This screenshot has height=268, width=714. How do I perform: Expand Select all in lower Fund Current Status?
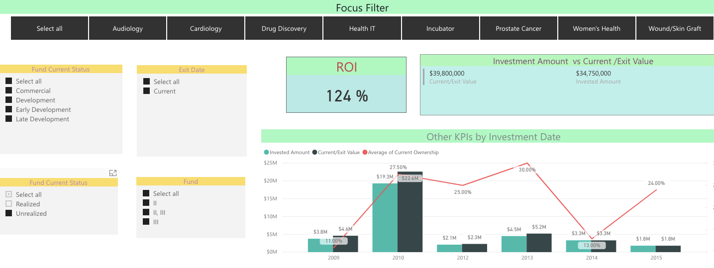[x=8, y=194]
